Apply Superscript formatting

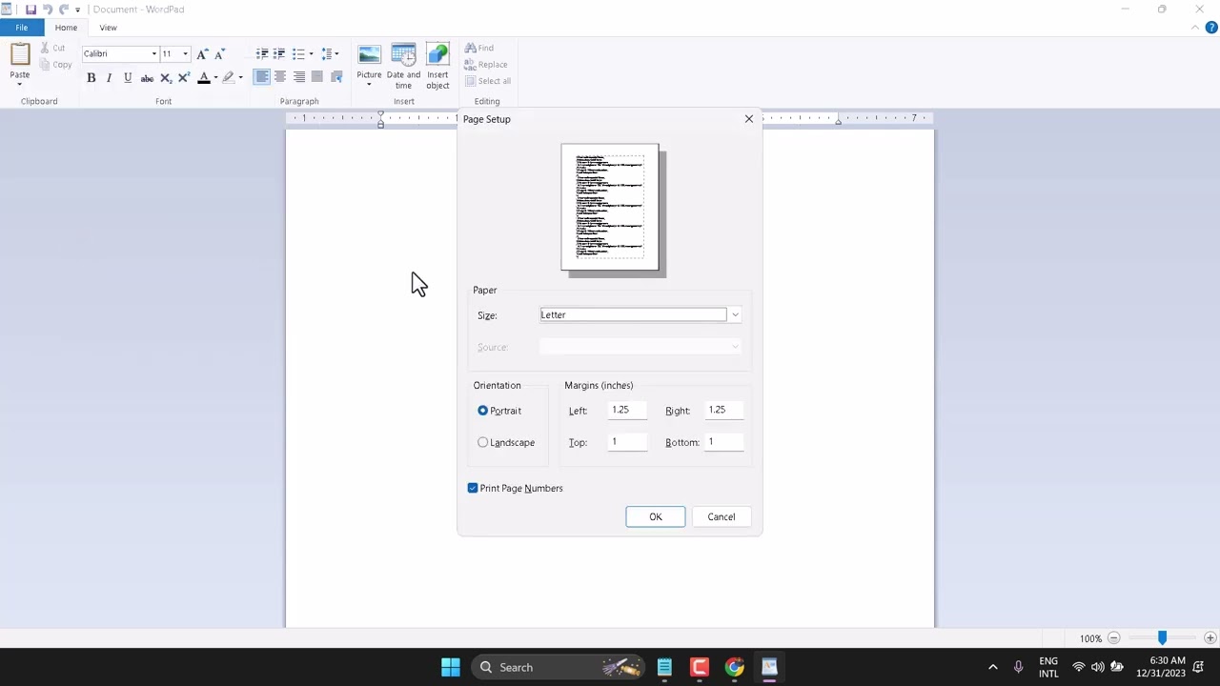[184, 78]
